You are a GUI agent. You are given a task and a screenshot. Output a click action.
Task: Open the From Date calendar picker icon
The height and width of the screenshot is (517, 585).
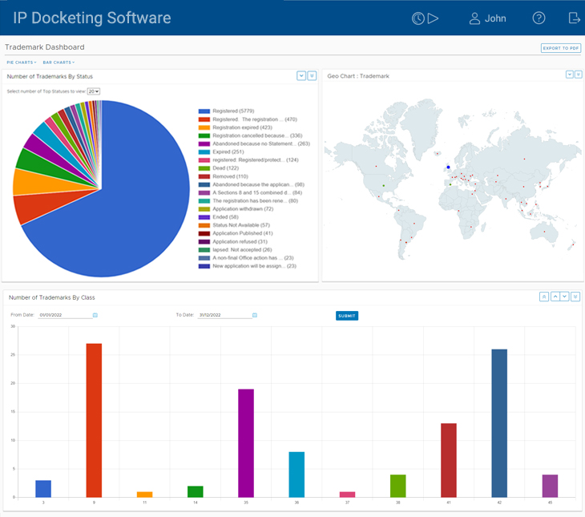click(x=95, y=315)
